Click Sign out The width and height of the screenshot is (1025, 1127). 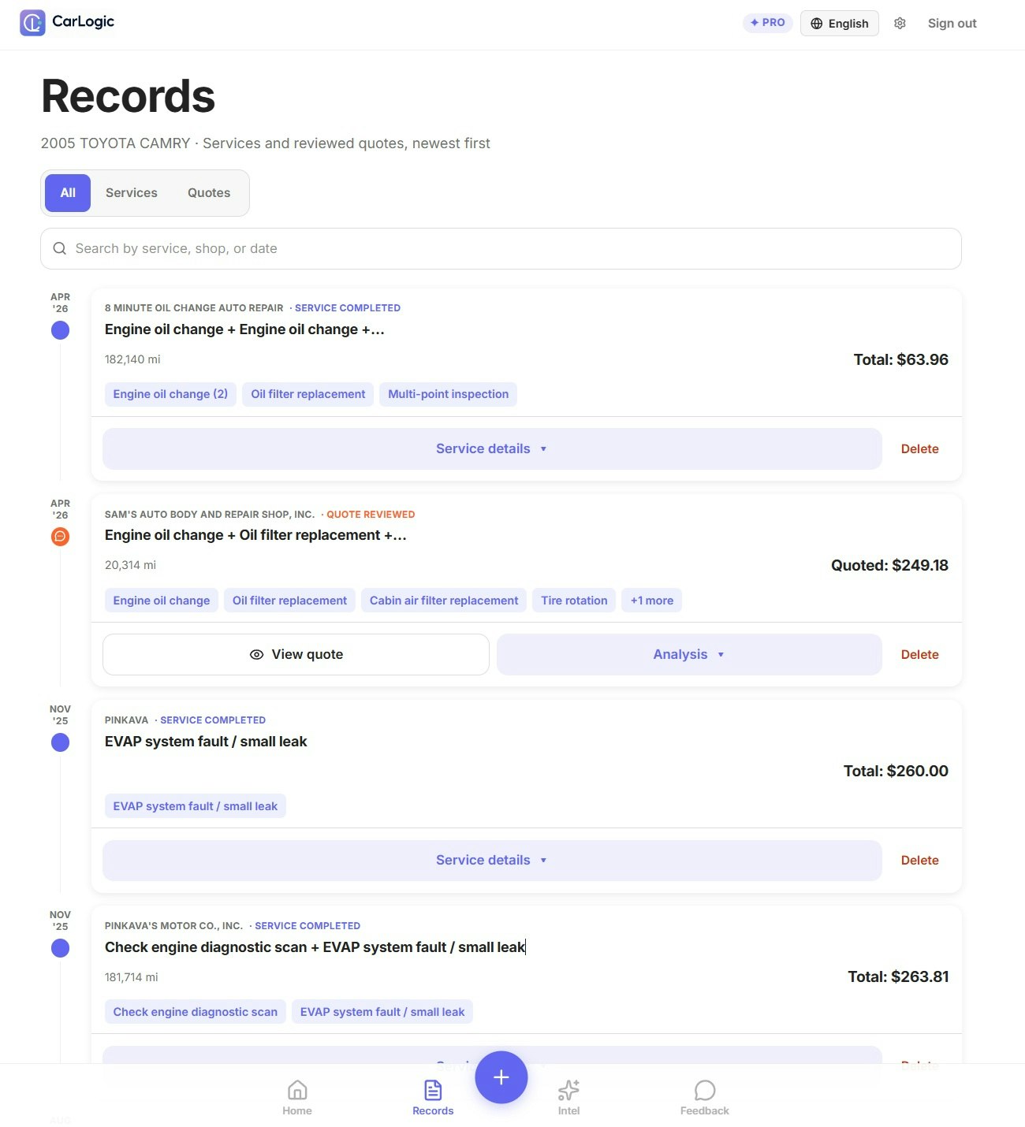pos(952,24)
